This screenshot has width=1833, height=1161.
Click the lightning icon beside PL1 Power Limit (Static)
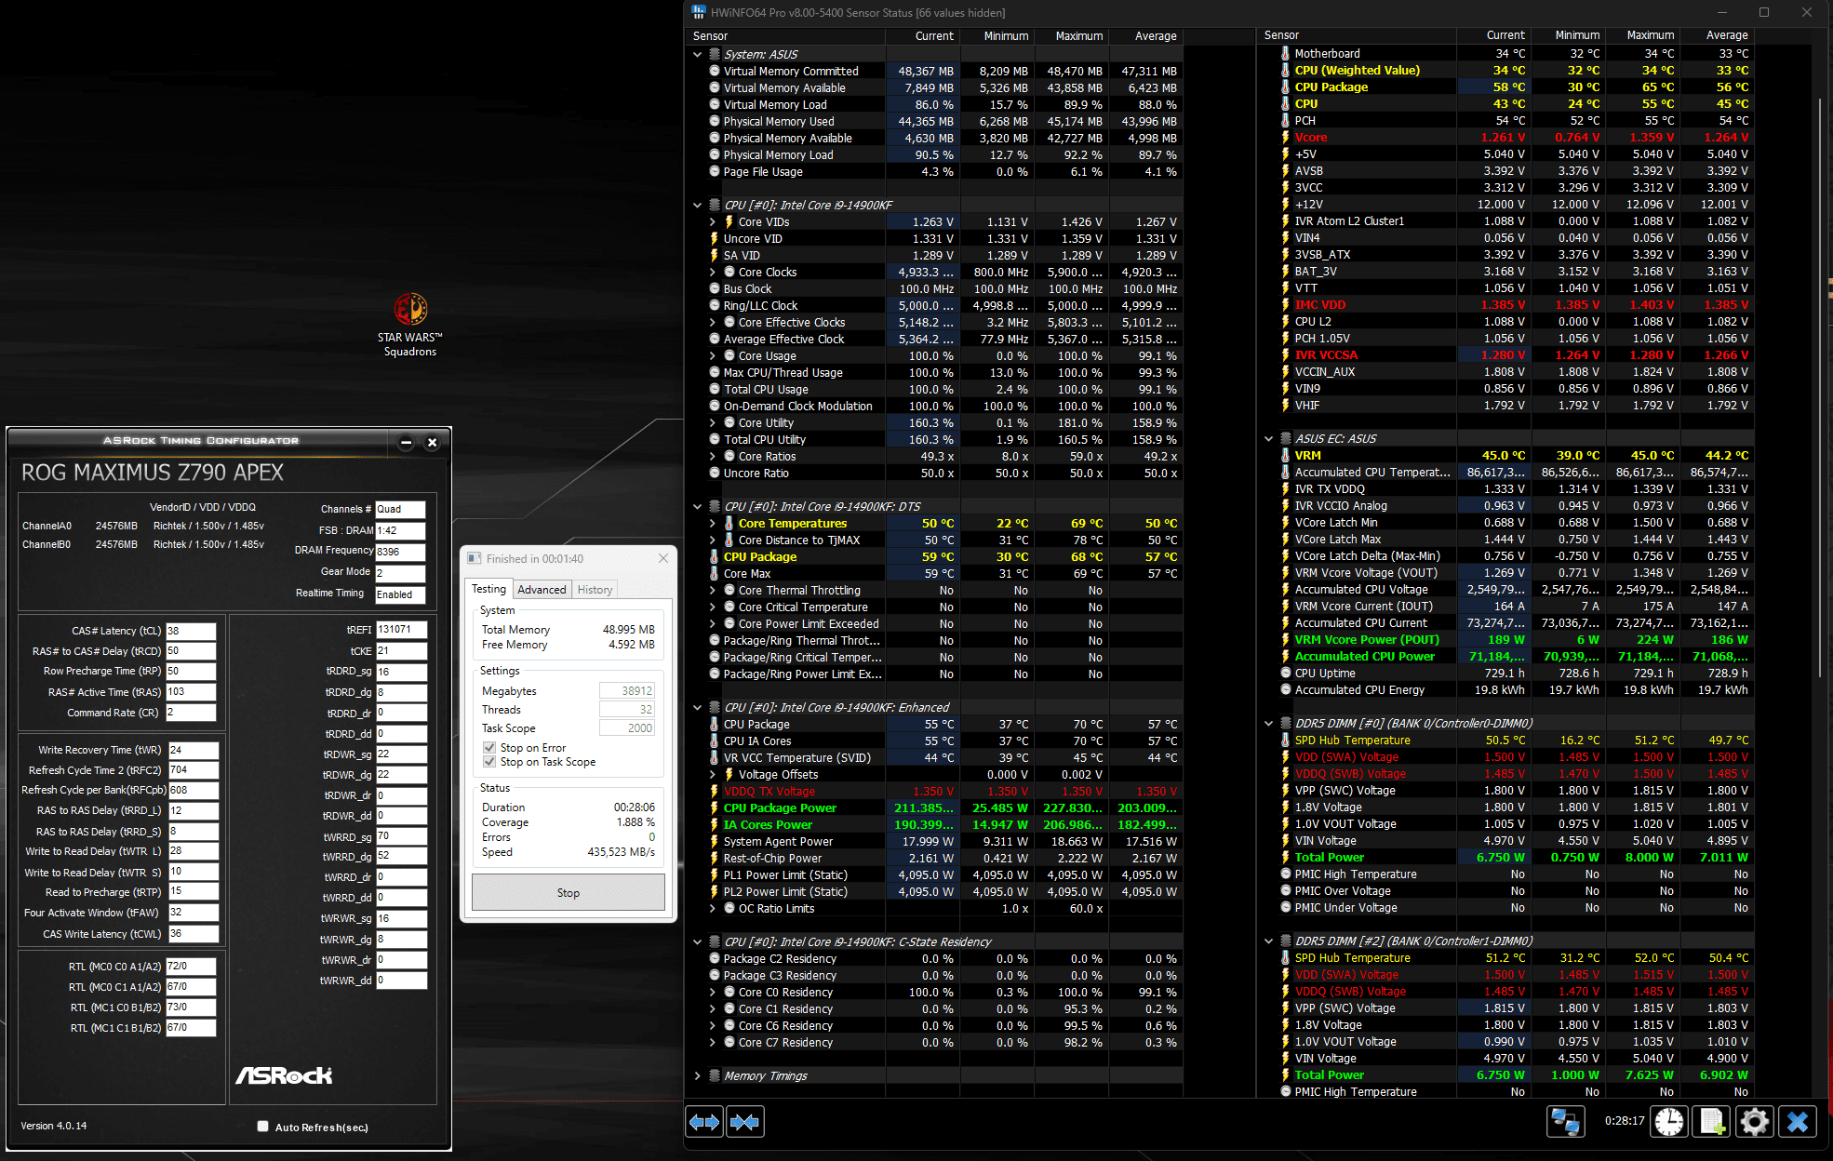click(715, 875)
